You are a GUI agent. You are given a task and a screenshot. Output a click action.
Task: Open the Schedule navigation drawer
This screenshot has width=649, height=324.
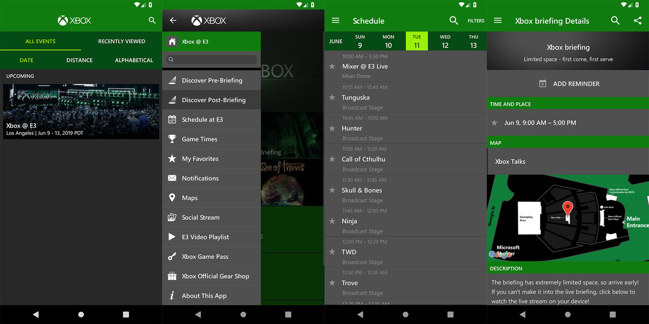coord(335,20)
